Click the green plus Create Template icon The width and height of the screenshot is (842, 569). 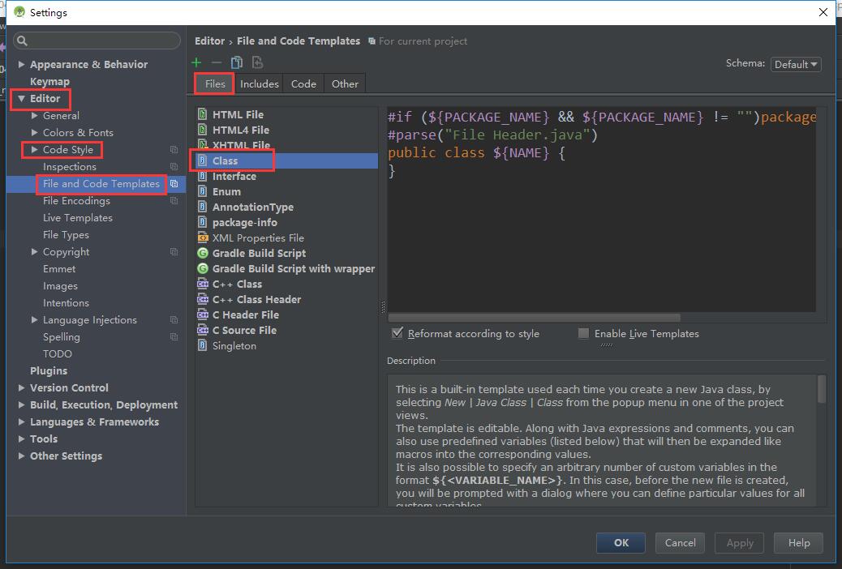click(x=196, y=62)
